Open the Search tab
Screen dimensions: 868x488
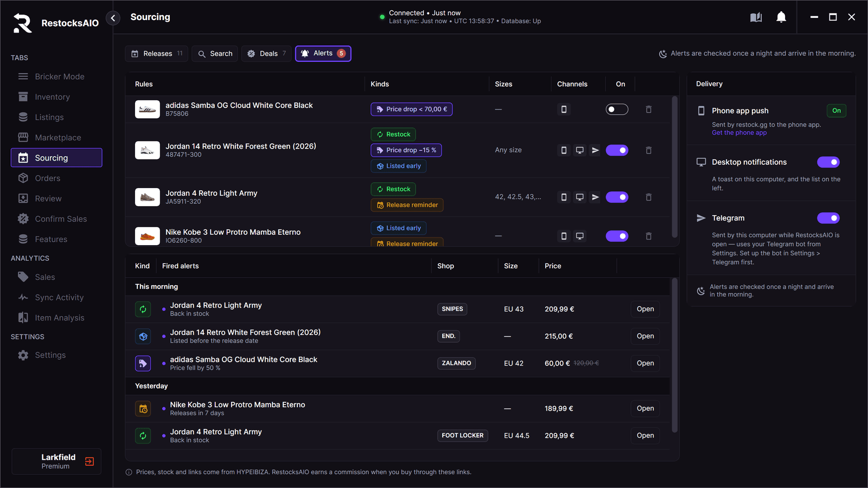[x=215, y=54]
